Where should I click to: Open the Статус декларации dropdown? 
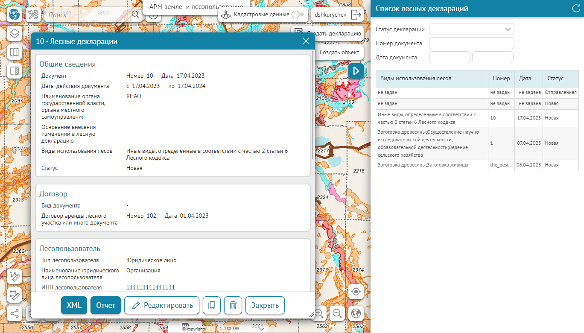(x=472, y=29)
